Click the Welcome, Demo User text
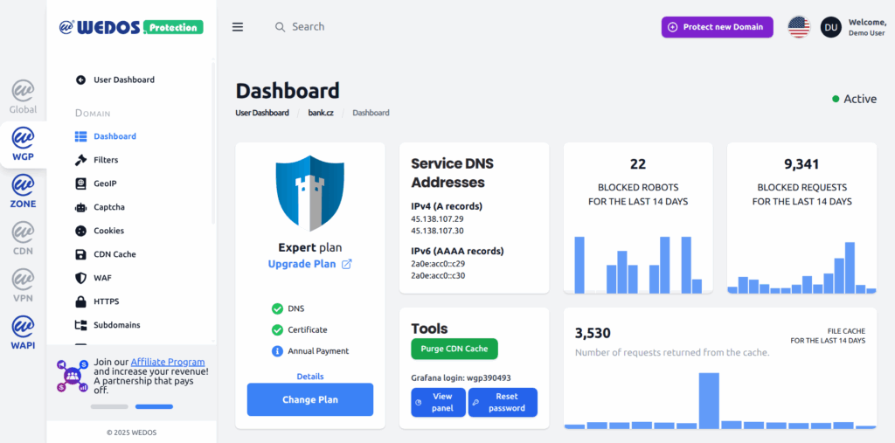This screenshot has height=443, width=895. (867, 27)
